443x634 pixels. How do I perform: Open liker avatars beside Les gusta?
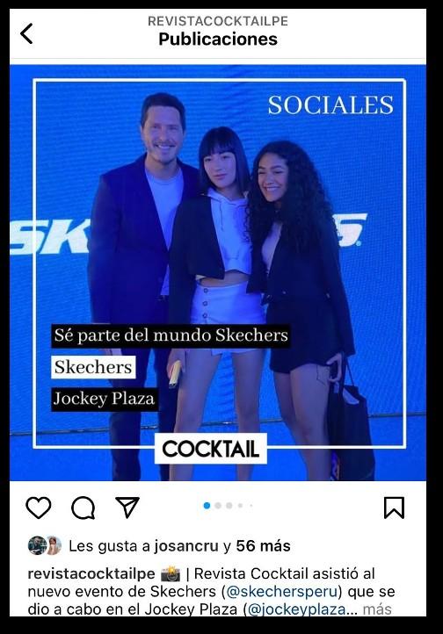click(x=45, y=545)
